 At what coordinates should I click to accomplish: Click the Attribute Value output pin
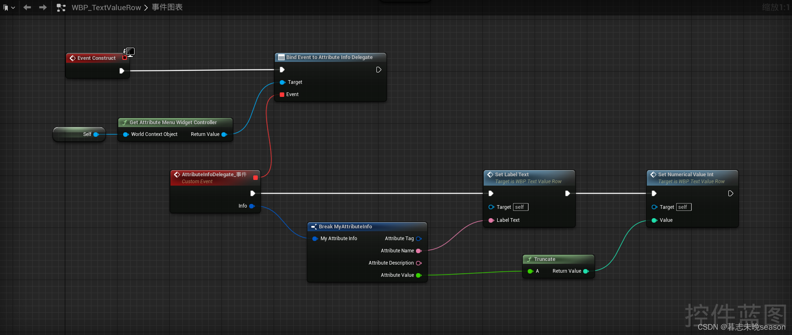(x=418, y=275)
